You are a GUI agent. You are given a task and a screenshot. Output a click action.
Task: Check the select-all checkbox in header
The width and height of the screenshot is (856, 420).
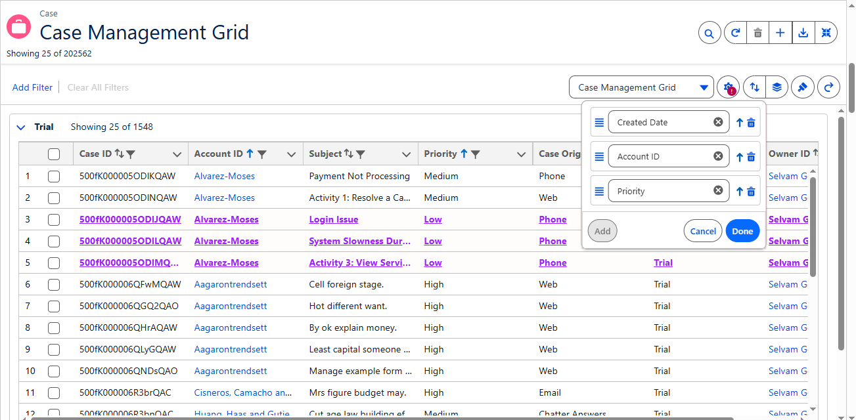(54, 154)
